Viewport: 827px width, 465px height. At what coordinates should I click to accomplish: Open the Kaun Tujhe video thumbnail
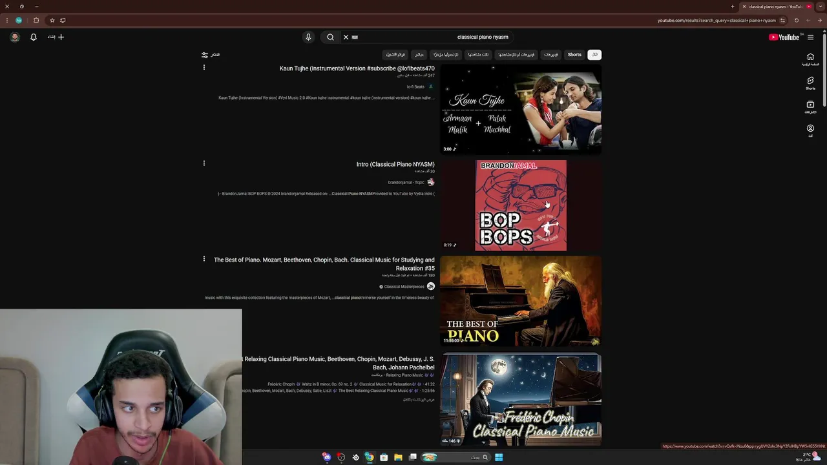click(x=521, y=109)
